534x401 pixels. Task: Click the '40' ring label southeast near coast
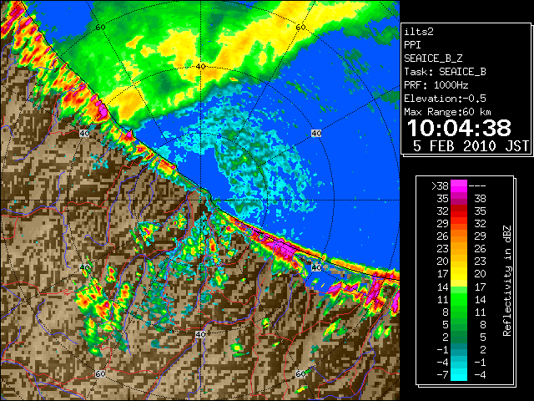point(316,267)
